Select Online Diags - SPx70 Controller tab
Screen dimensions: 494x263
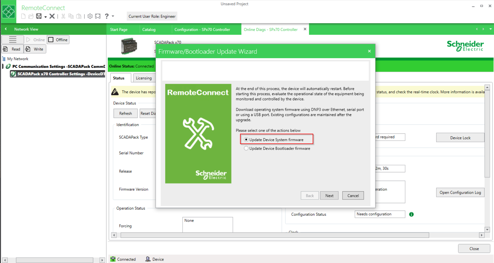pos(270,30)
